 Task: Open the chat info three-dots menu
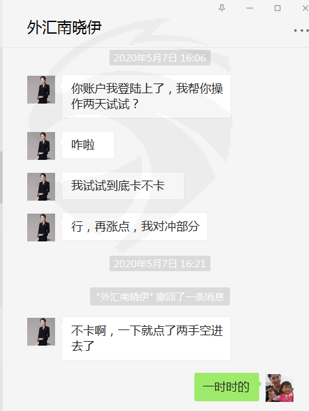click(x=301, y=30)
